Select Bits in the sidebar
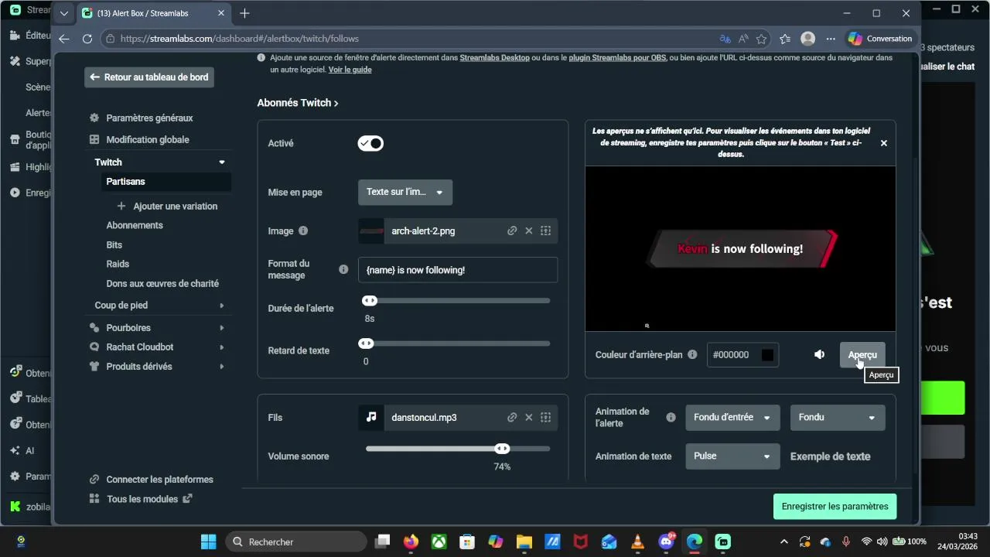The width and height of the screenshot is (990, 557). (114, 244)
